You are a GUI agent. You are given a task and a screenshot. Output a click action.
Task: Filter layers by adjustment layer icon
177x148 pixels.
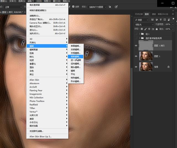pos(157,20)
